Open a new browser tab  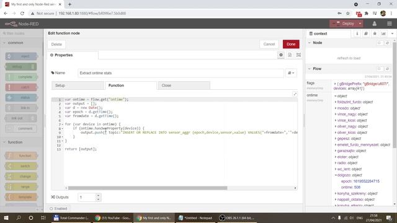tap(69, 4)
